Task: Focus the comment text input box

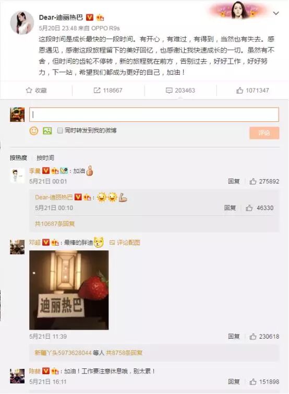Action: tap(154, 114)
